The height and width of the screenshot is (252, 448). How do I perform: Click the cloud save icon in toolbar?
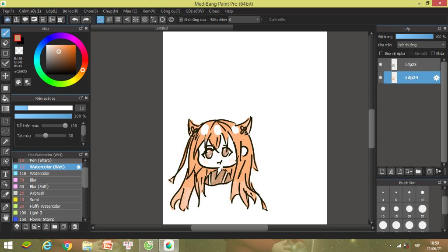click(7, 19)
